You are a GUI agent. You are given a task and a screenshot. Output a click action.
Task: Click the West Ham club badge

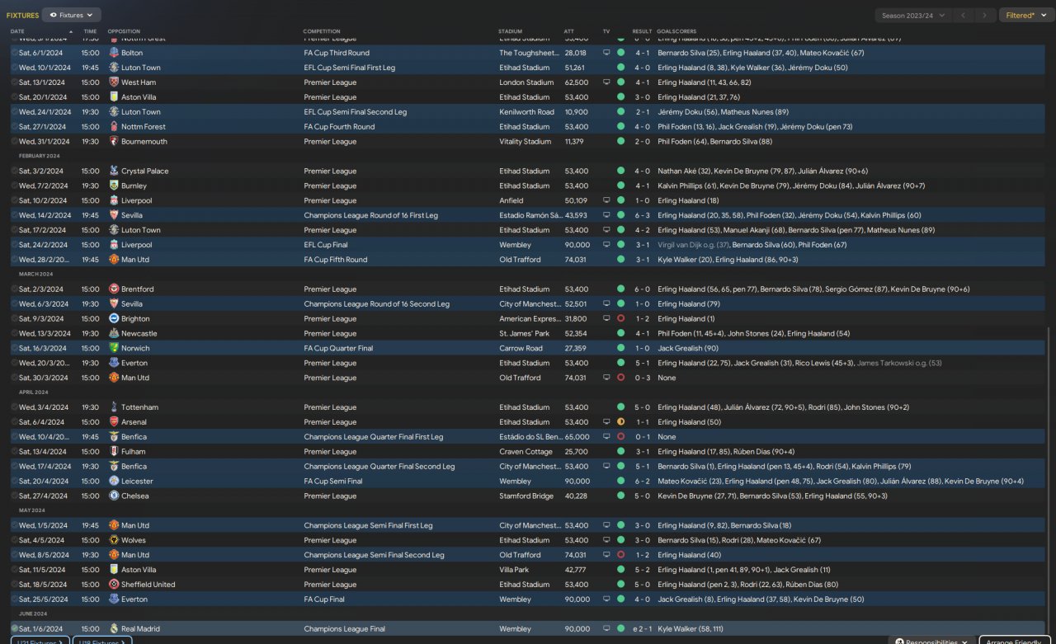tap(114, 82)
